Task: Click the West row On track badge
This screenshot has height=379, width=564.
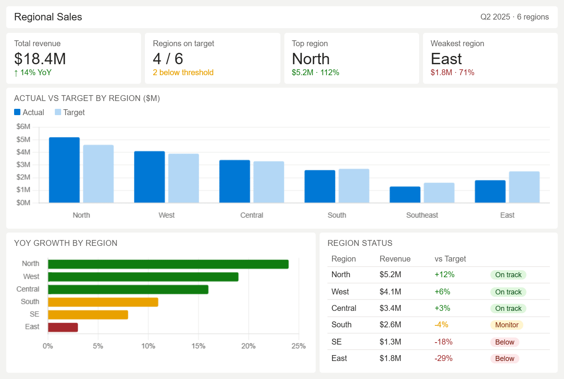Action: click(508, 292)
